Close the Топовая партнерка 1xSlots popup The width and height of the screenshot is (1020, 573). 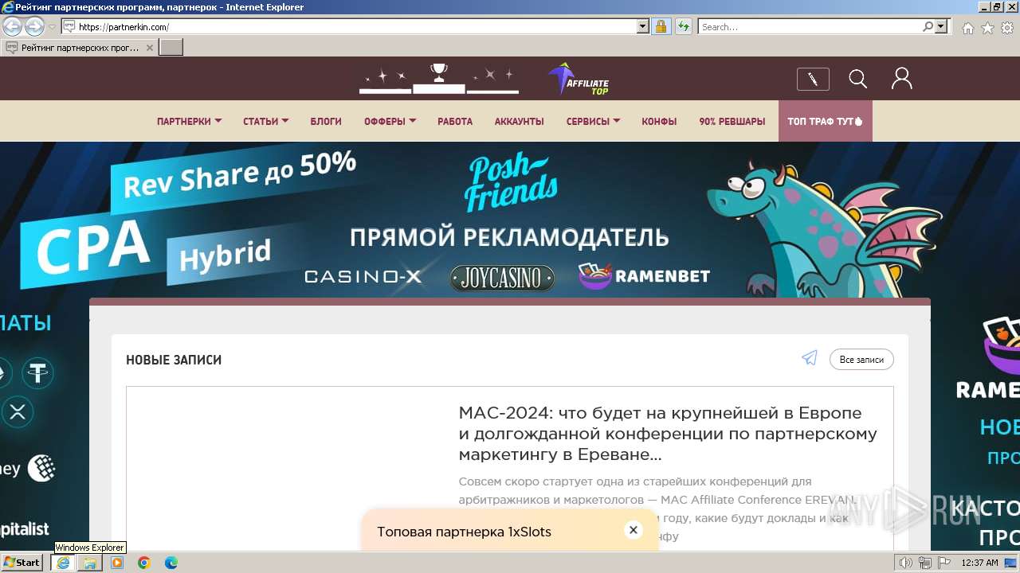634,530
